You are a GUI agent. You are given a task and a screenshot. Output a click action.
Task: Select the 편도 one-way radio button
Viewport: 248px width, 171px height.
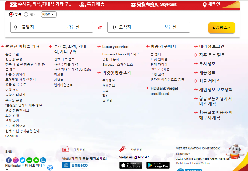(x=26, y=14)
